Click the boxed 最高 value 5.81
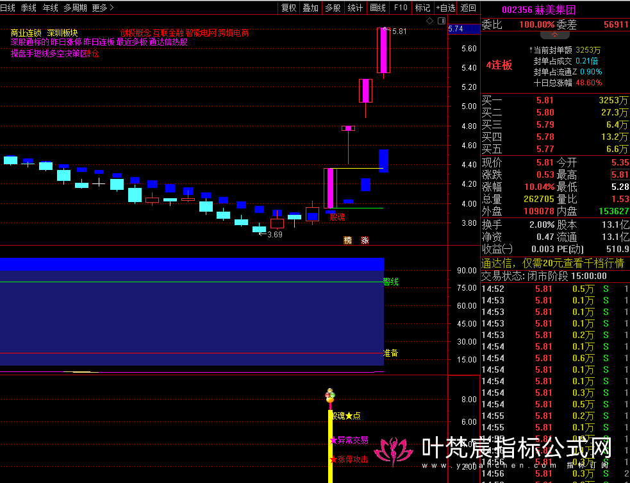Image resolution: width=630 pixels, height=483 pixels. (x=620, y=174)
